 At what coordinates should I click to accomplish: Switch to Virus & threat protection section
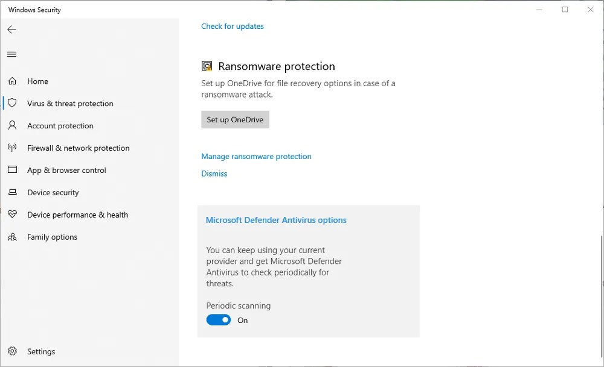point(69,103)
